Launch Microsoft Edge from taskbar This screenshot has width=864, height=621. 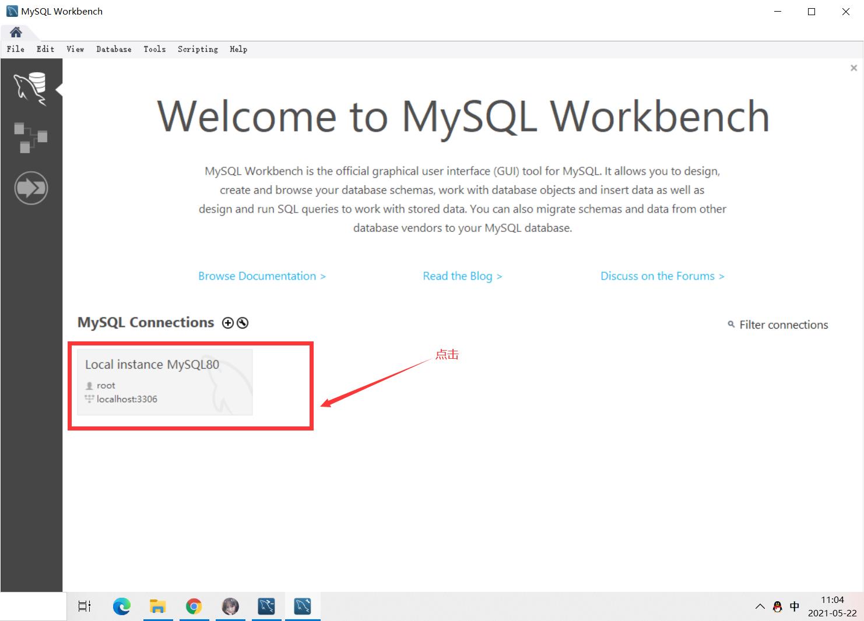click(122, 606)
